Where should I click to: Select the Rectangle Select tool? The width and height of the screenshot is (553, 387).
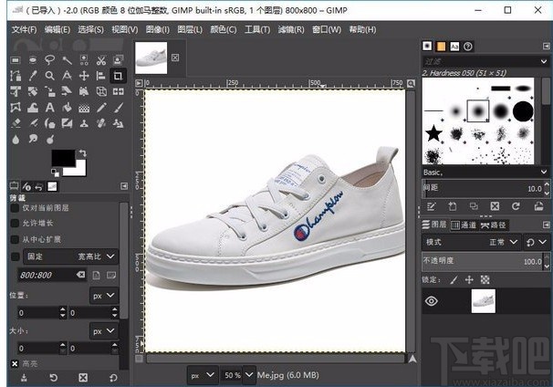pyautogui.click(x=16, y=60)
